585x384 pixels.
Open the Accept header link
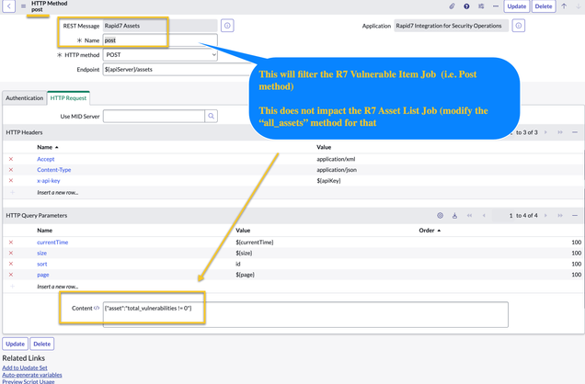click(45, 159)
